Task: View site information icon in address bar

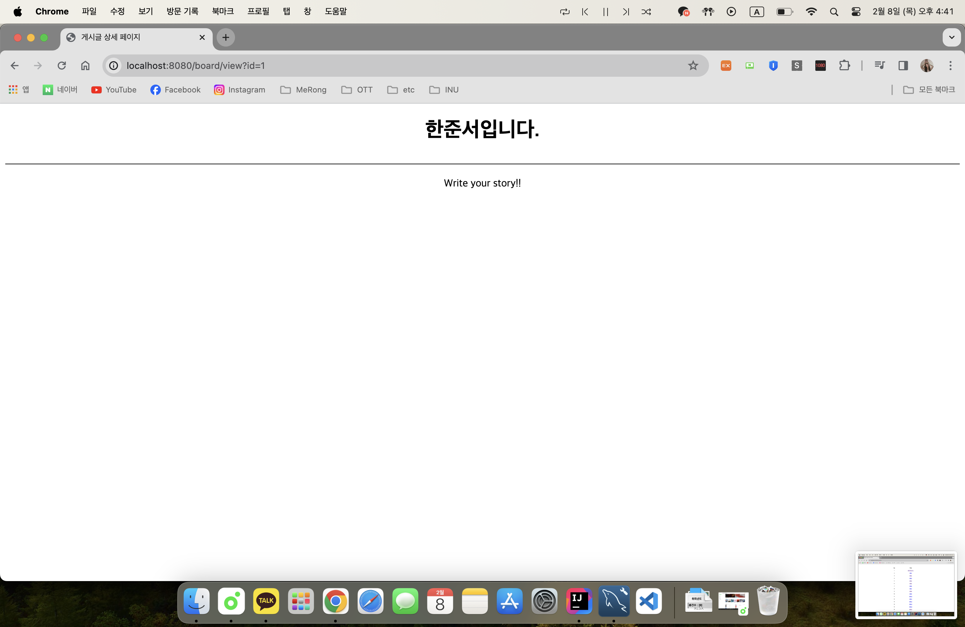Action: pyautogui.click(x=114, y=66)
